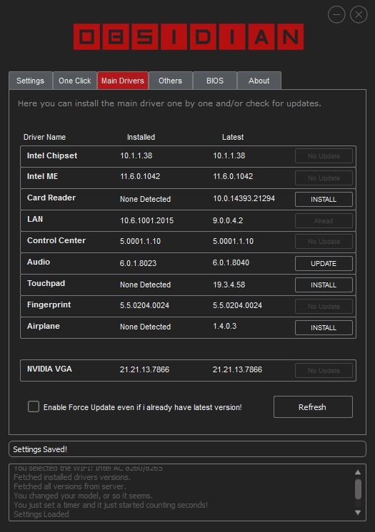
Task: Click the Control Center driver name
Action: click(56, 240)
